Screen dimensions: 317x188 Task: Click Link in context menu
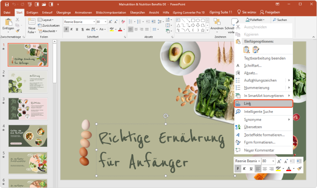tap(264, 103)
